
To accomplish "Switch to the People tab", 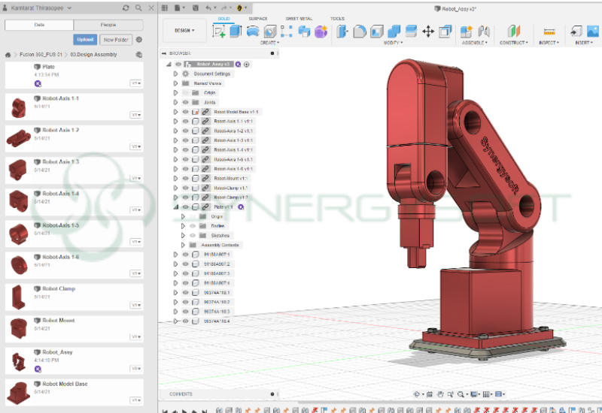I will (x=108, y=25).
